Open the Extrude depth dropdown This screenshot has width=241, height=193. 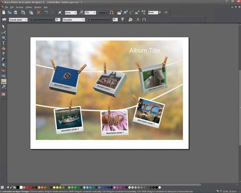tap(18, 20)
